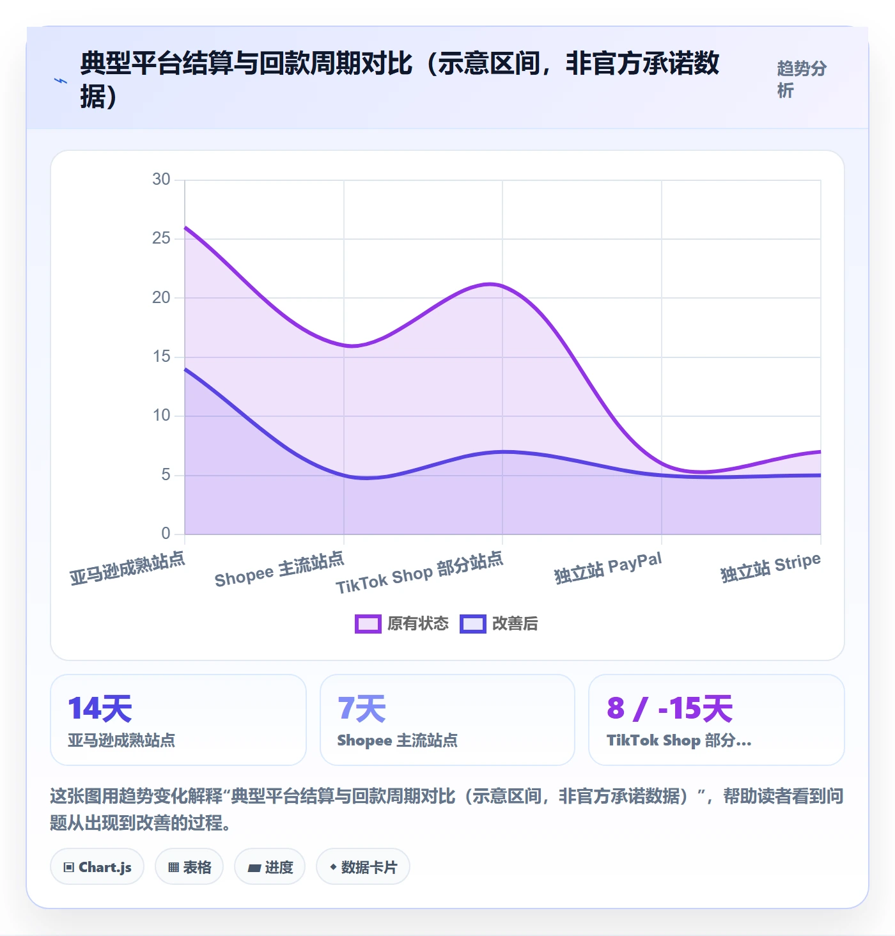The height and width of the screenshot is (936, 895).
Task: Click the 30 y-axis tick value
Action: [161, 180]
